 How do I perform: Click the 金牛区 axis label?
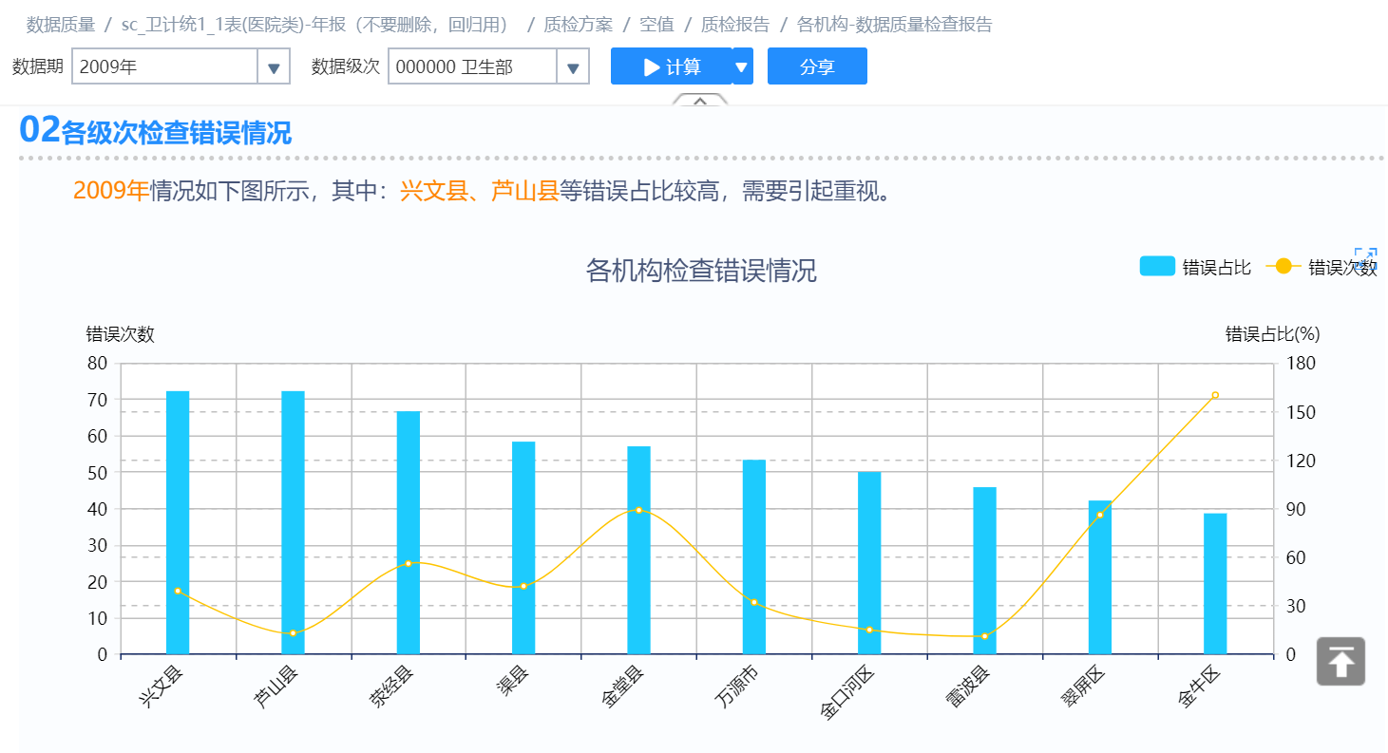pos(1200,687)
